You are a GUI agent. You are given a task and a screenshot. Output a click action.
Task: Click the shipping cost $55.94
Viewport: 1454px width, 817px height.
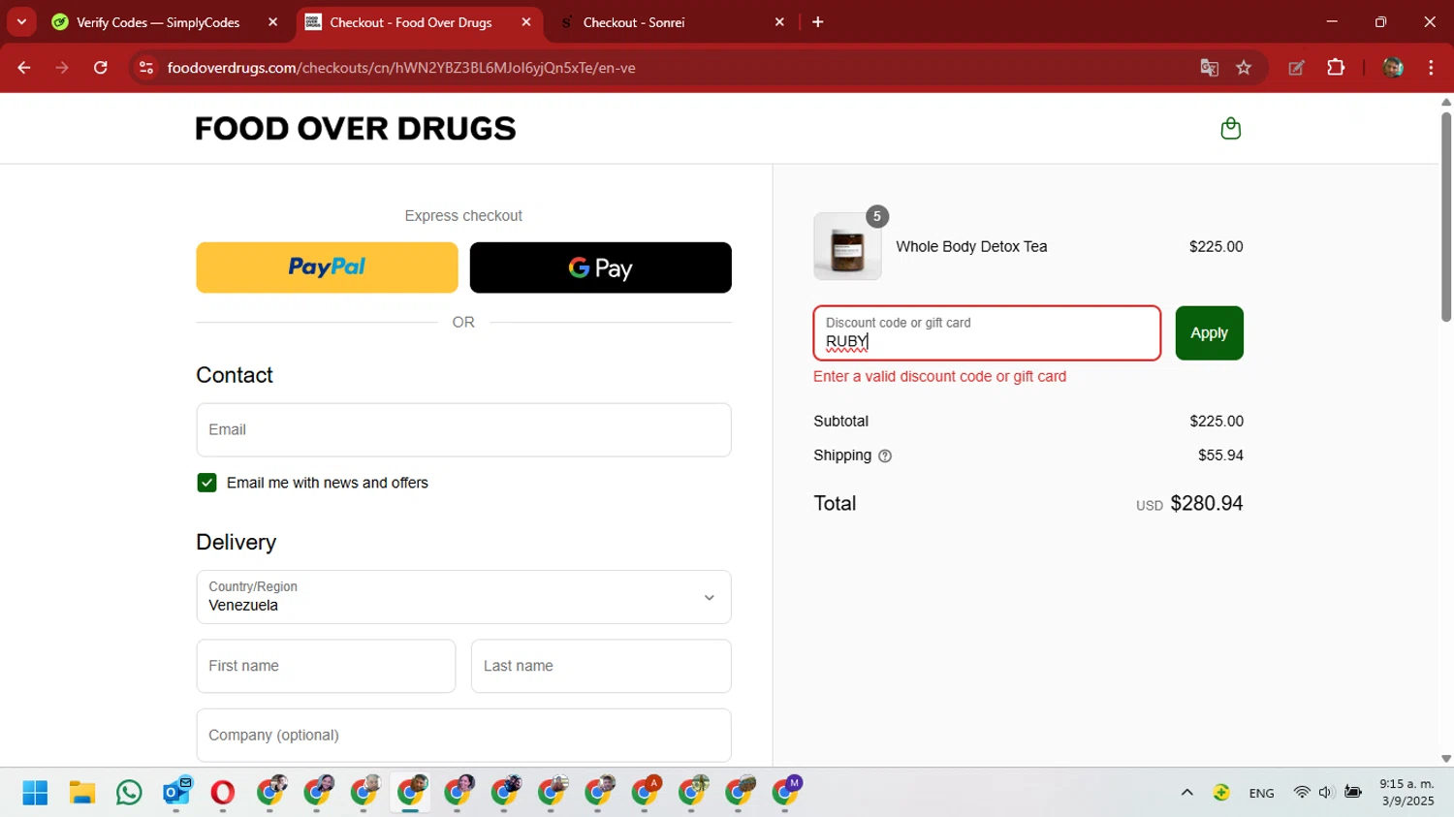[1220, 456]
